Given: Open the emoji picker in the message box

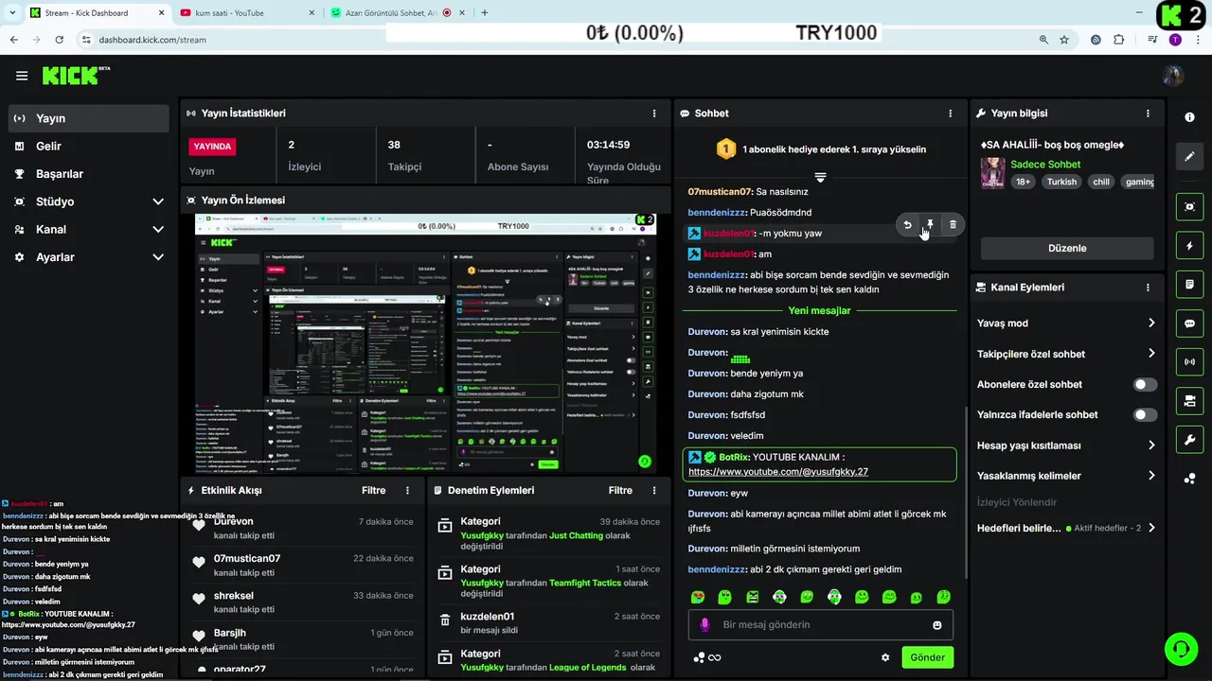Looking at the screenshot, I should (x=937, y=625).
